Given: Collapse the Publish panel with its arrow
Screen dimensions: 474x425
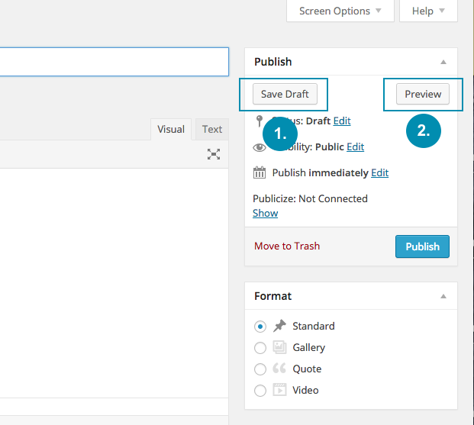Looking at the screenshot, I should (443, 62).
